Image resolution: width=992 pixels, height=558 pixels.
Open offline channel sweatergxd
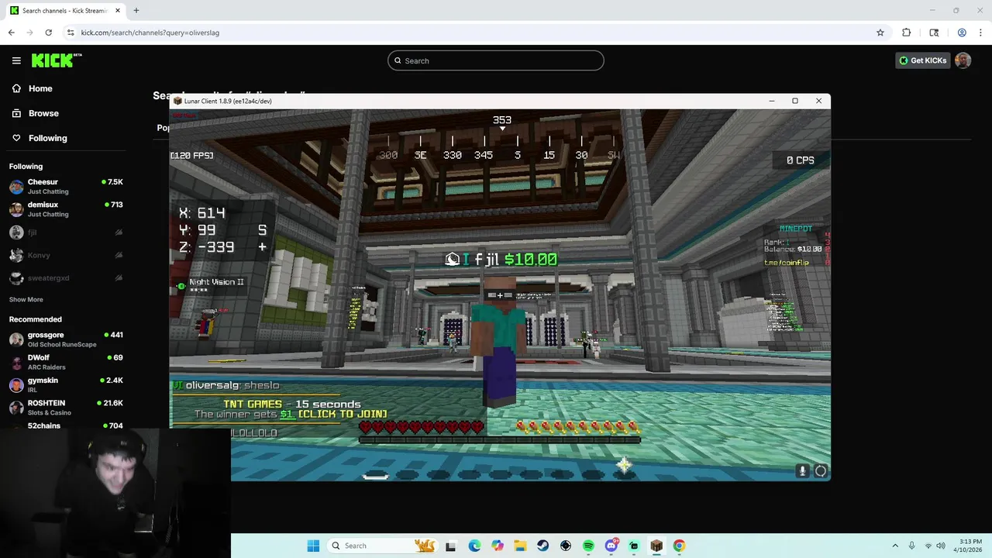pyautogui.click(x=66, y=277)
